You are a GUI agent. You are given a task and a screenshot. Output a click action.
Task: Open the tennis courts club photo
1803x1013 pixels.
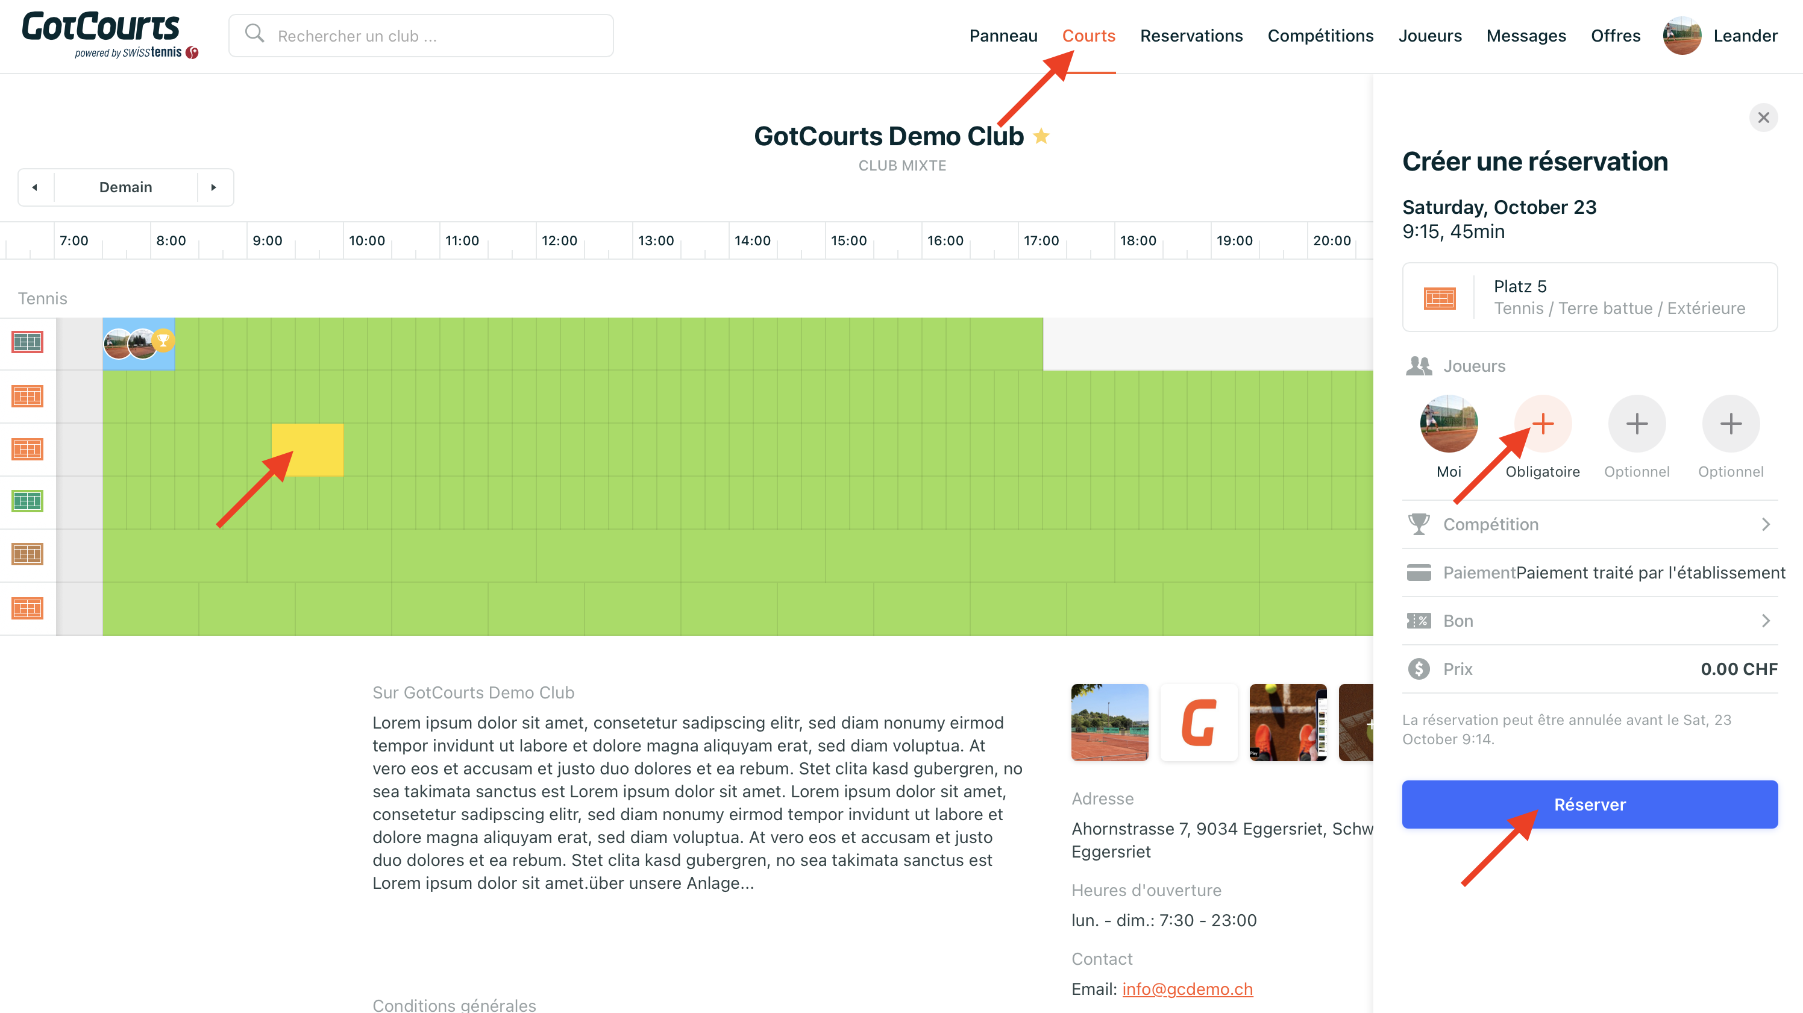(1109, 723)
